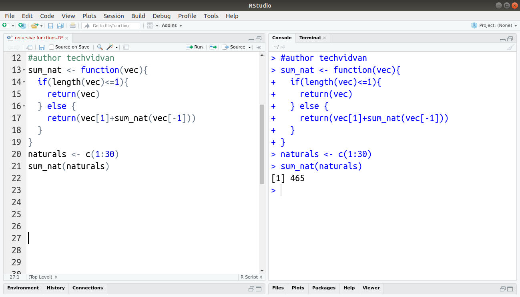Open the Source button dropdown arrow
520x297 pixels.
249,47
